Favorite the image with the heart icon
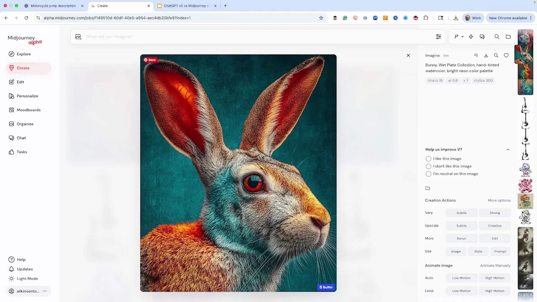This screenshot has height=302, width=537. coord(506,55)
